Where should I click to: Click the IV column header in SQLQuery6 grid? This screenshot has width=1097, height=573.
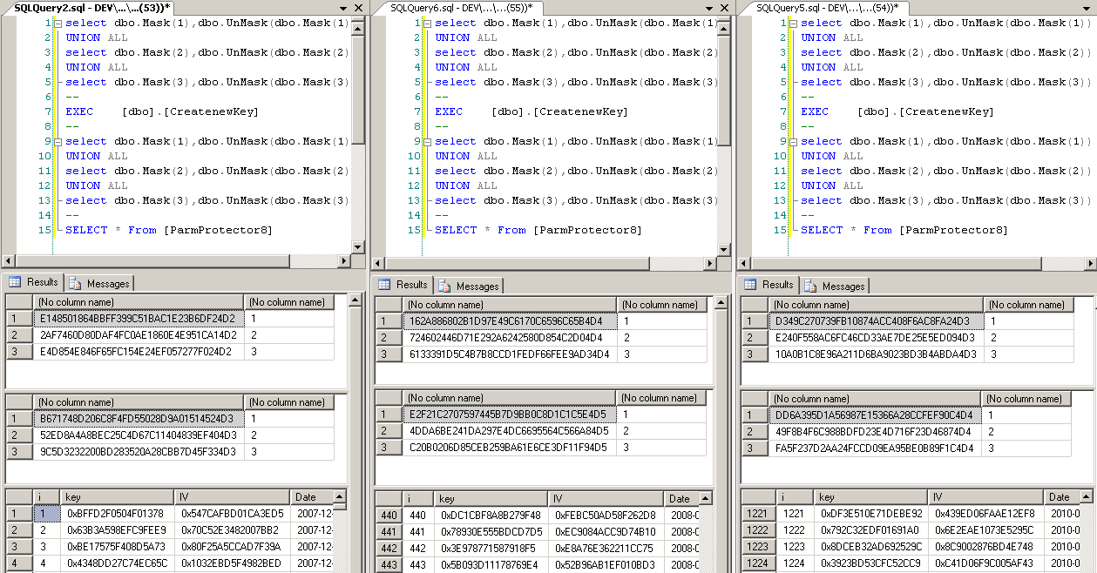[x=607, y=499]
